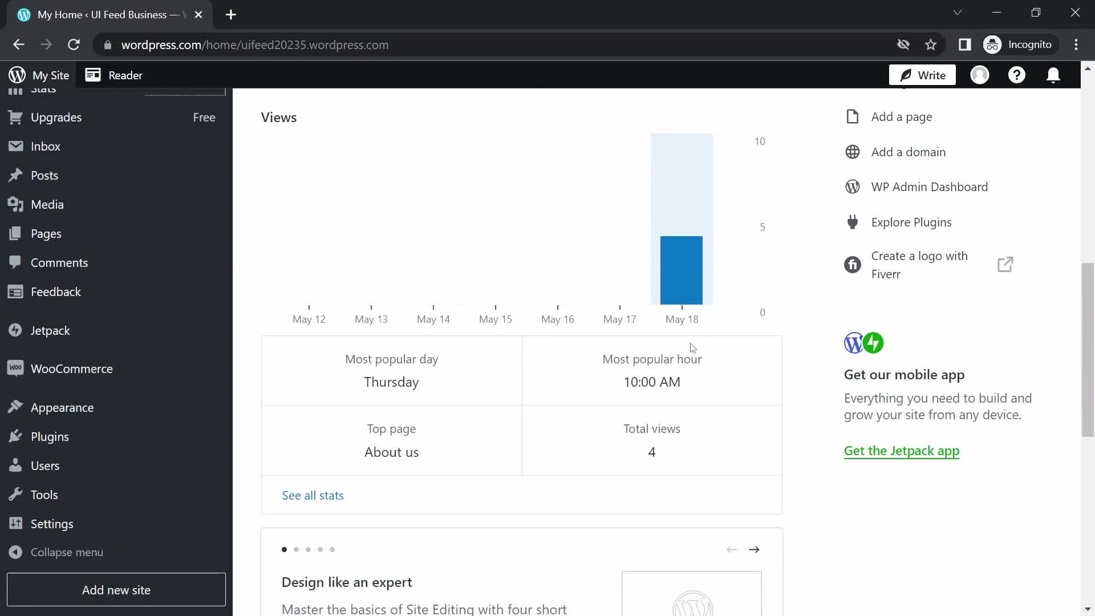
Task: Click the profile avatar in the toolbar
Action: 980,75
